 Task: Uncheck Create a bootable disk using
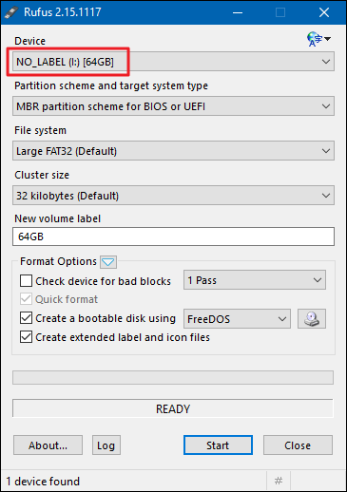tap(26, 318)
